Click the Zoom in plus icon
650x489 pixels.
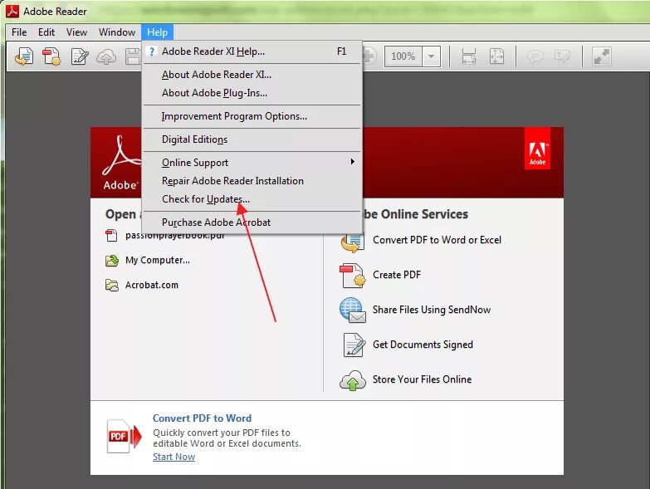click(369, 56)
